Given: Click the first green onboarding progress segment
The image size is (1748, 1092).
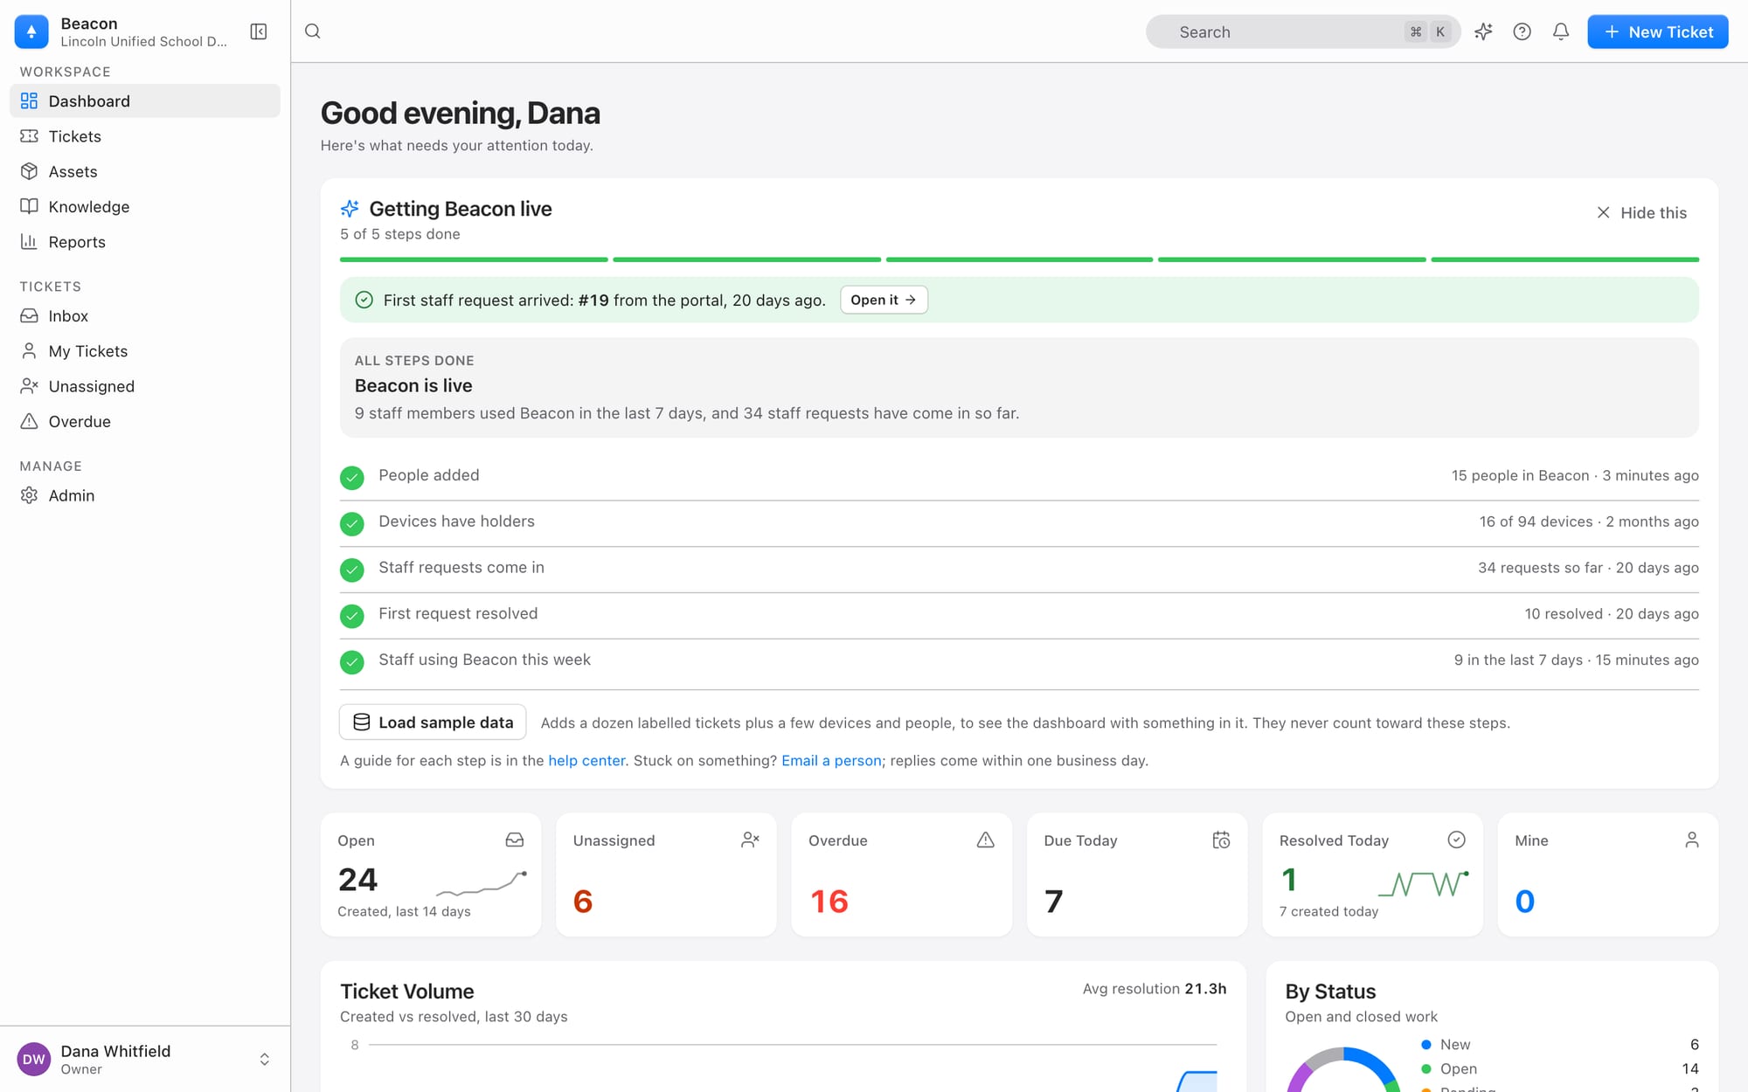Looking at the screenshot, I should click(474, 259).
